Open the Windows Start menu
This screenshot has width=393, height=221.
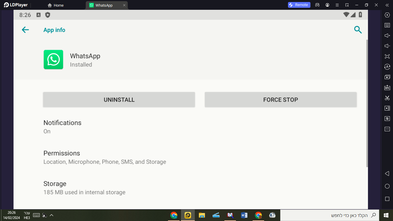(386, 215)
